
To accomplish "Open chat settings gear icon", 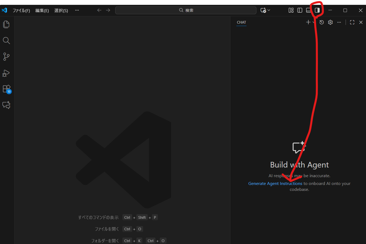I will pos(331,22).
